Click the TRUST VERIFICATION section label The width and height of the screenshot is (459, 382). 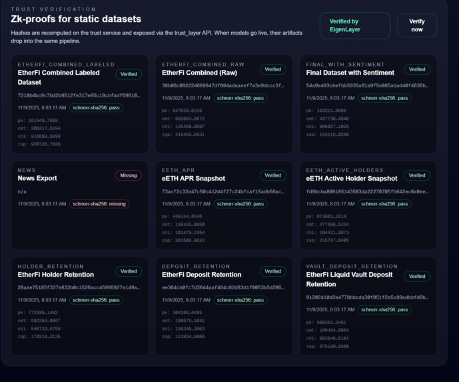[x=53, y=9]
